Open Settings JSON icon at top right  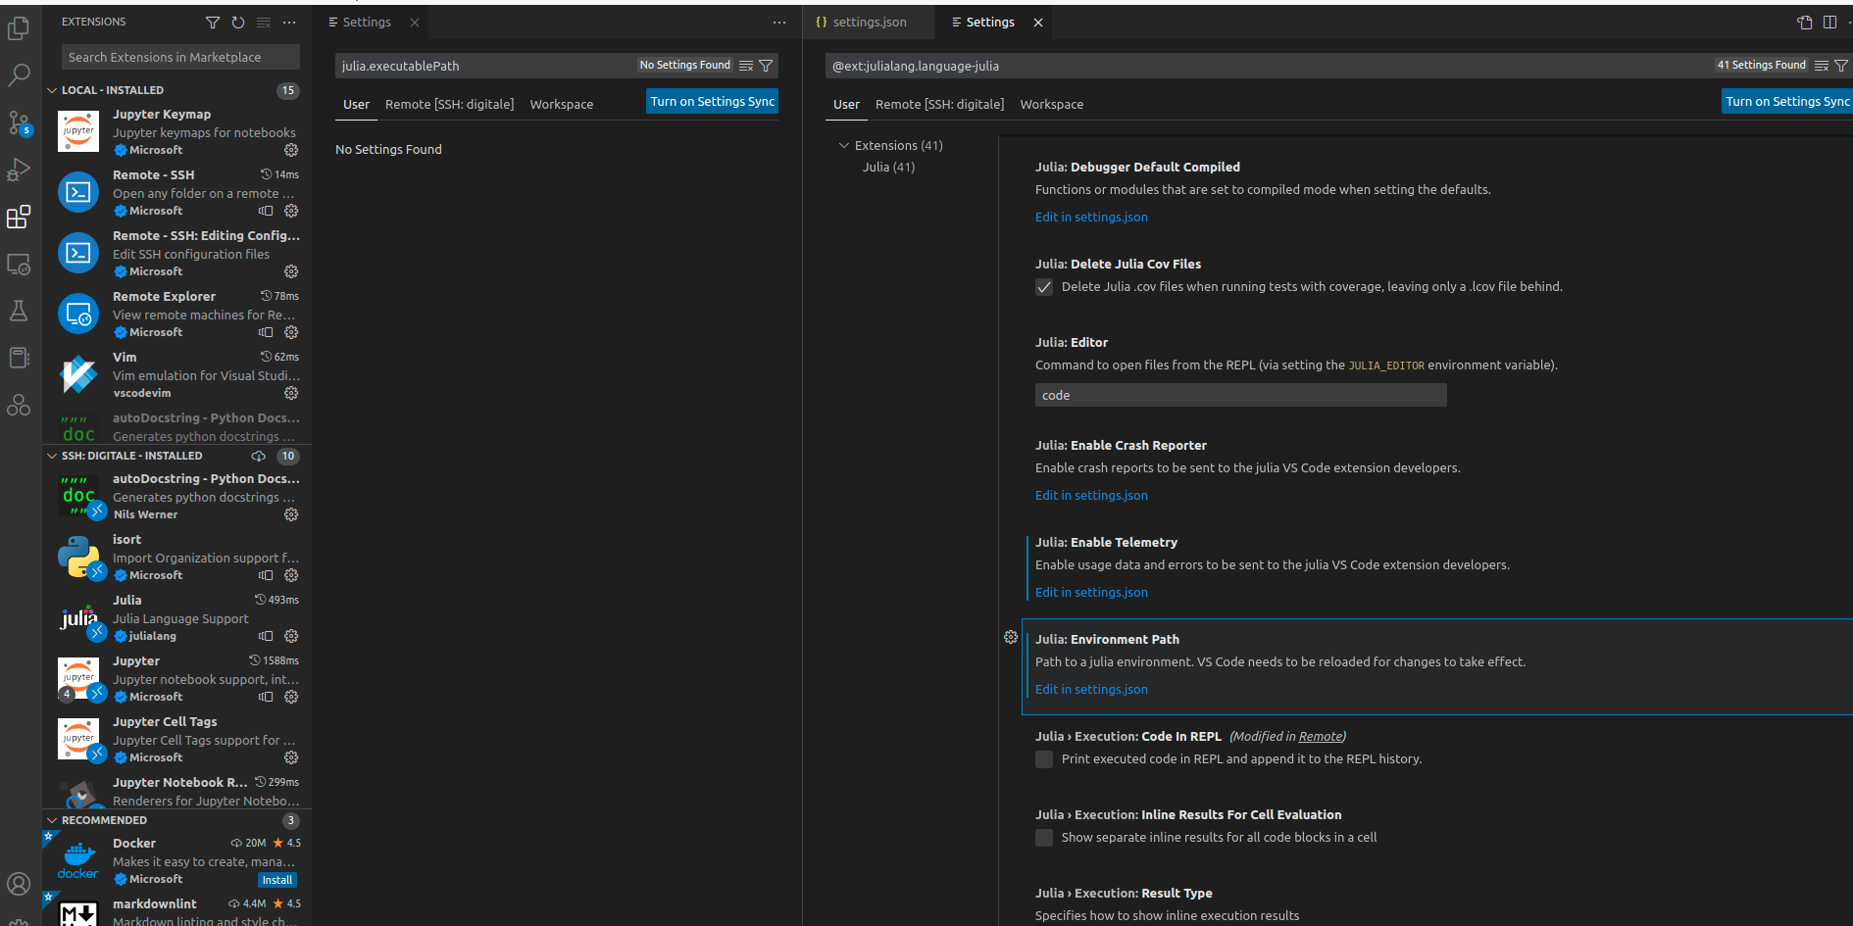click(x=1805, y=22)
